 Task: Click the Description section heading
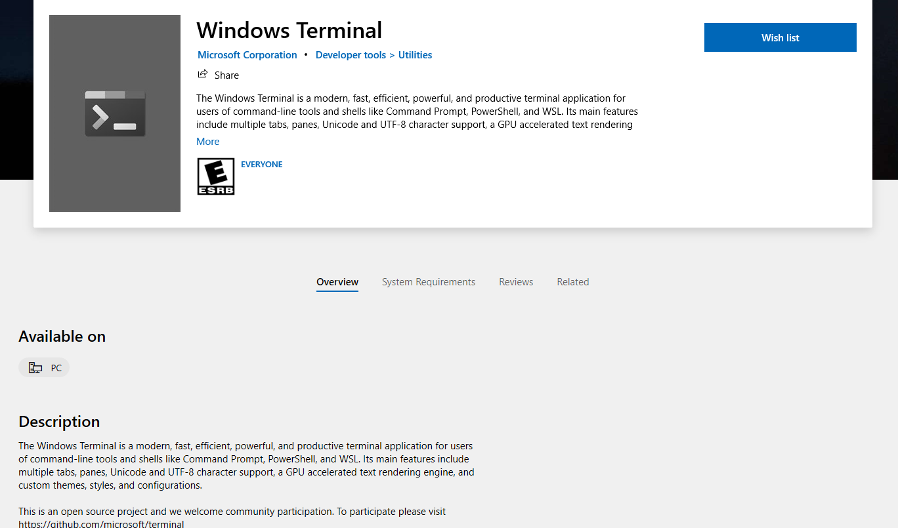59,422
